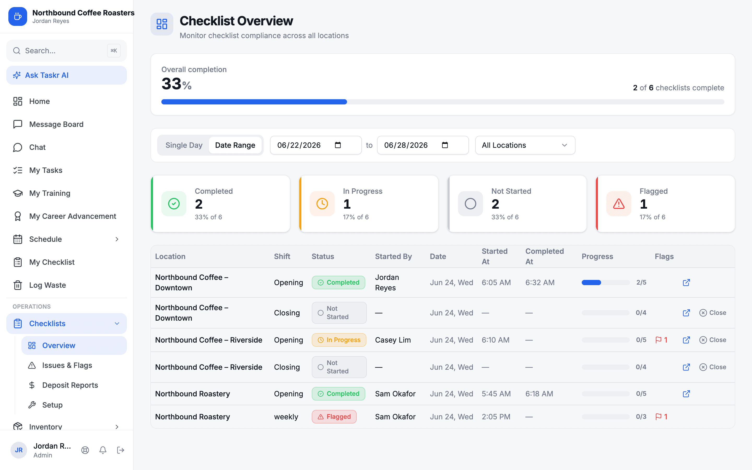Open Roastery Opening checklist external link
The width and height of the screenshot is (752, 470).
pyautogui.click(x=686, y=394)
